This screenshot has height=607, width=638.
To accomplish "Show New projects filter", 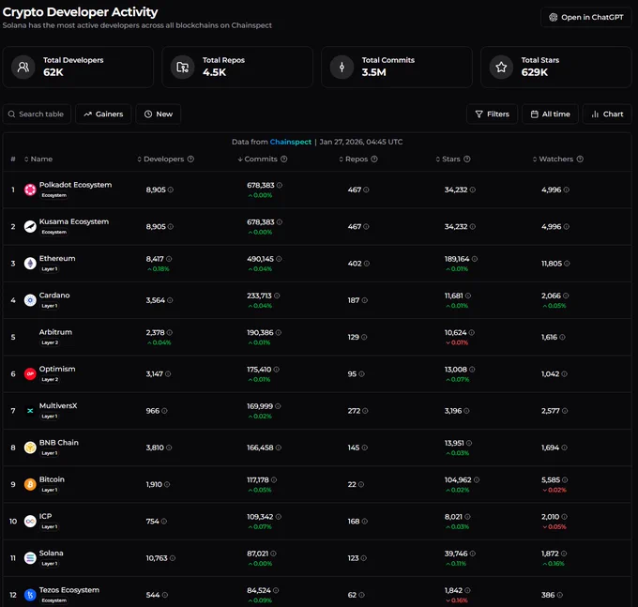I will point(159,114).
